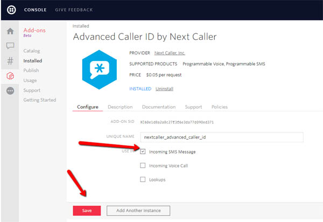Open Catalog in the Add-ons sidebar

32,51
